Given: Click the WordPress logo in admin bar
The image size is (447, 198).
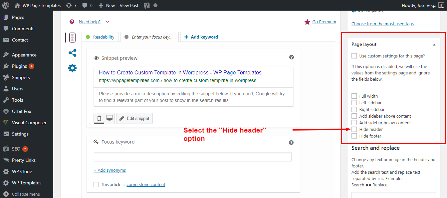Looking at the screenshot, I should point(6,5).
